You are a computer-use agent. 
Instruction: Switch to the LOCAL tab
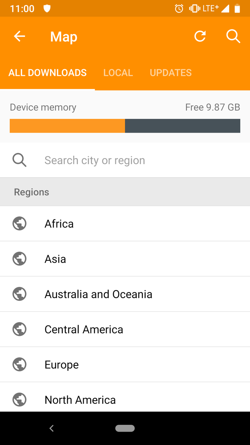click(118, 72)
